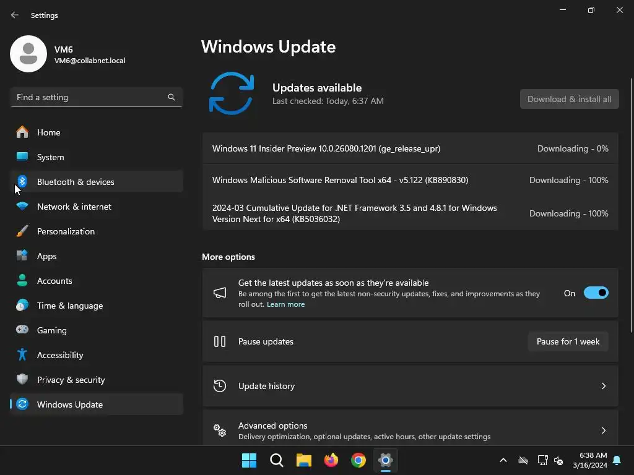
Task: Click the .NET Framework Cumulative Update row
Action: click(x=410, y=213)
